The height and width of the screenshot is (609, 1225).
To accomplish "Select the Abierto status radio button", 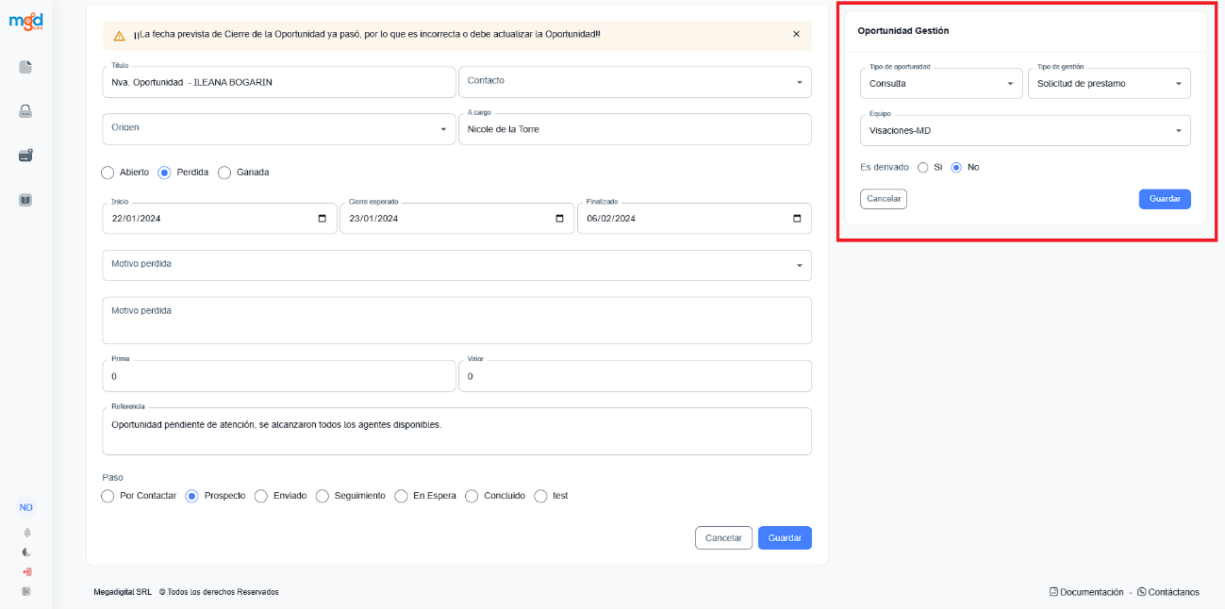I will pos(108,173).
